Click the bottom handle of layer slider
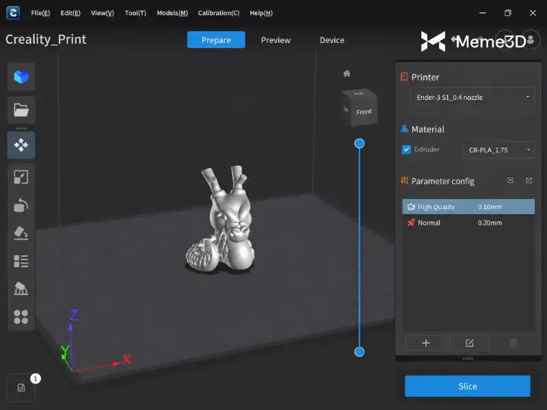The height and width of the screenshot is (410, 547). point(360,352)
